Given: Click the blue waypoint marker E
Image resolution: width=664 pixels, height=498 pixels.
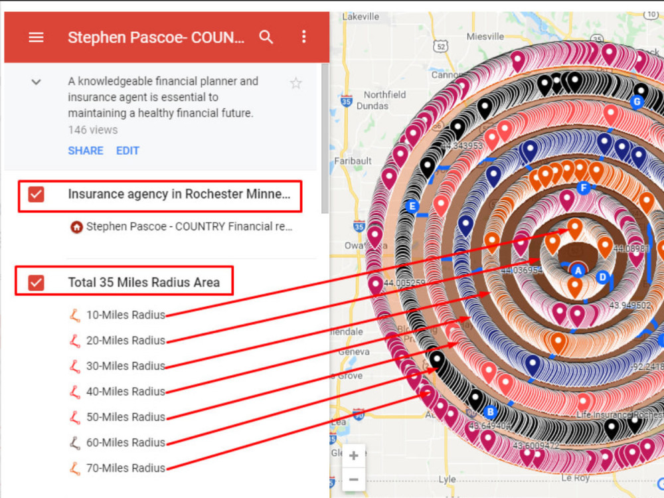Looking at the screenshot, I should click(x=412, y=207).
